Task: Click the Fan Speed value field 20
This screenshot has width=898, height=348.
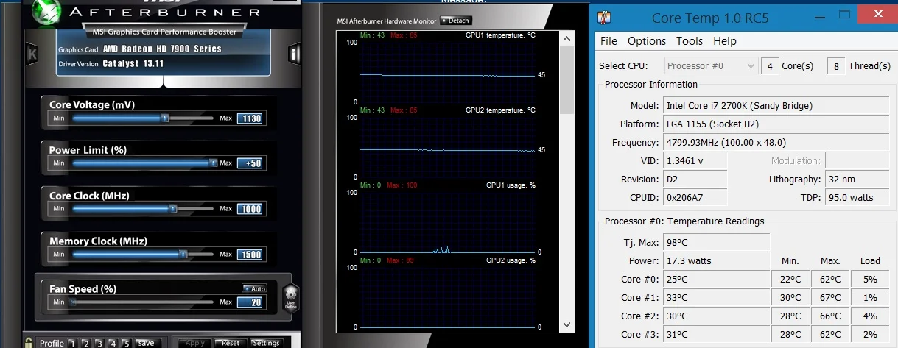Action: coord(250,302)
